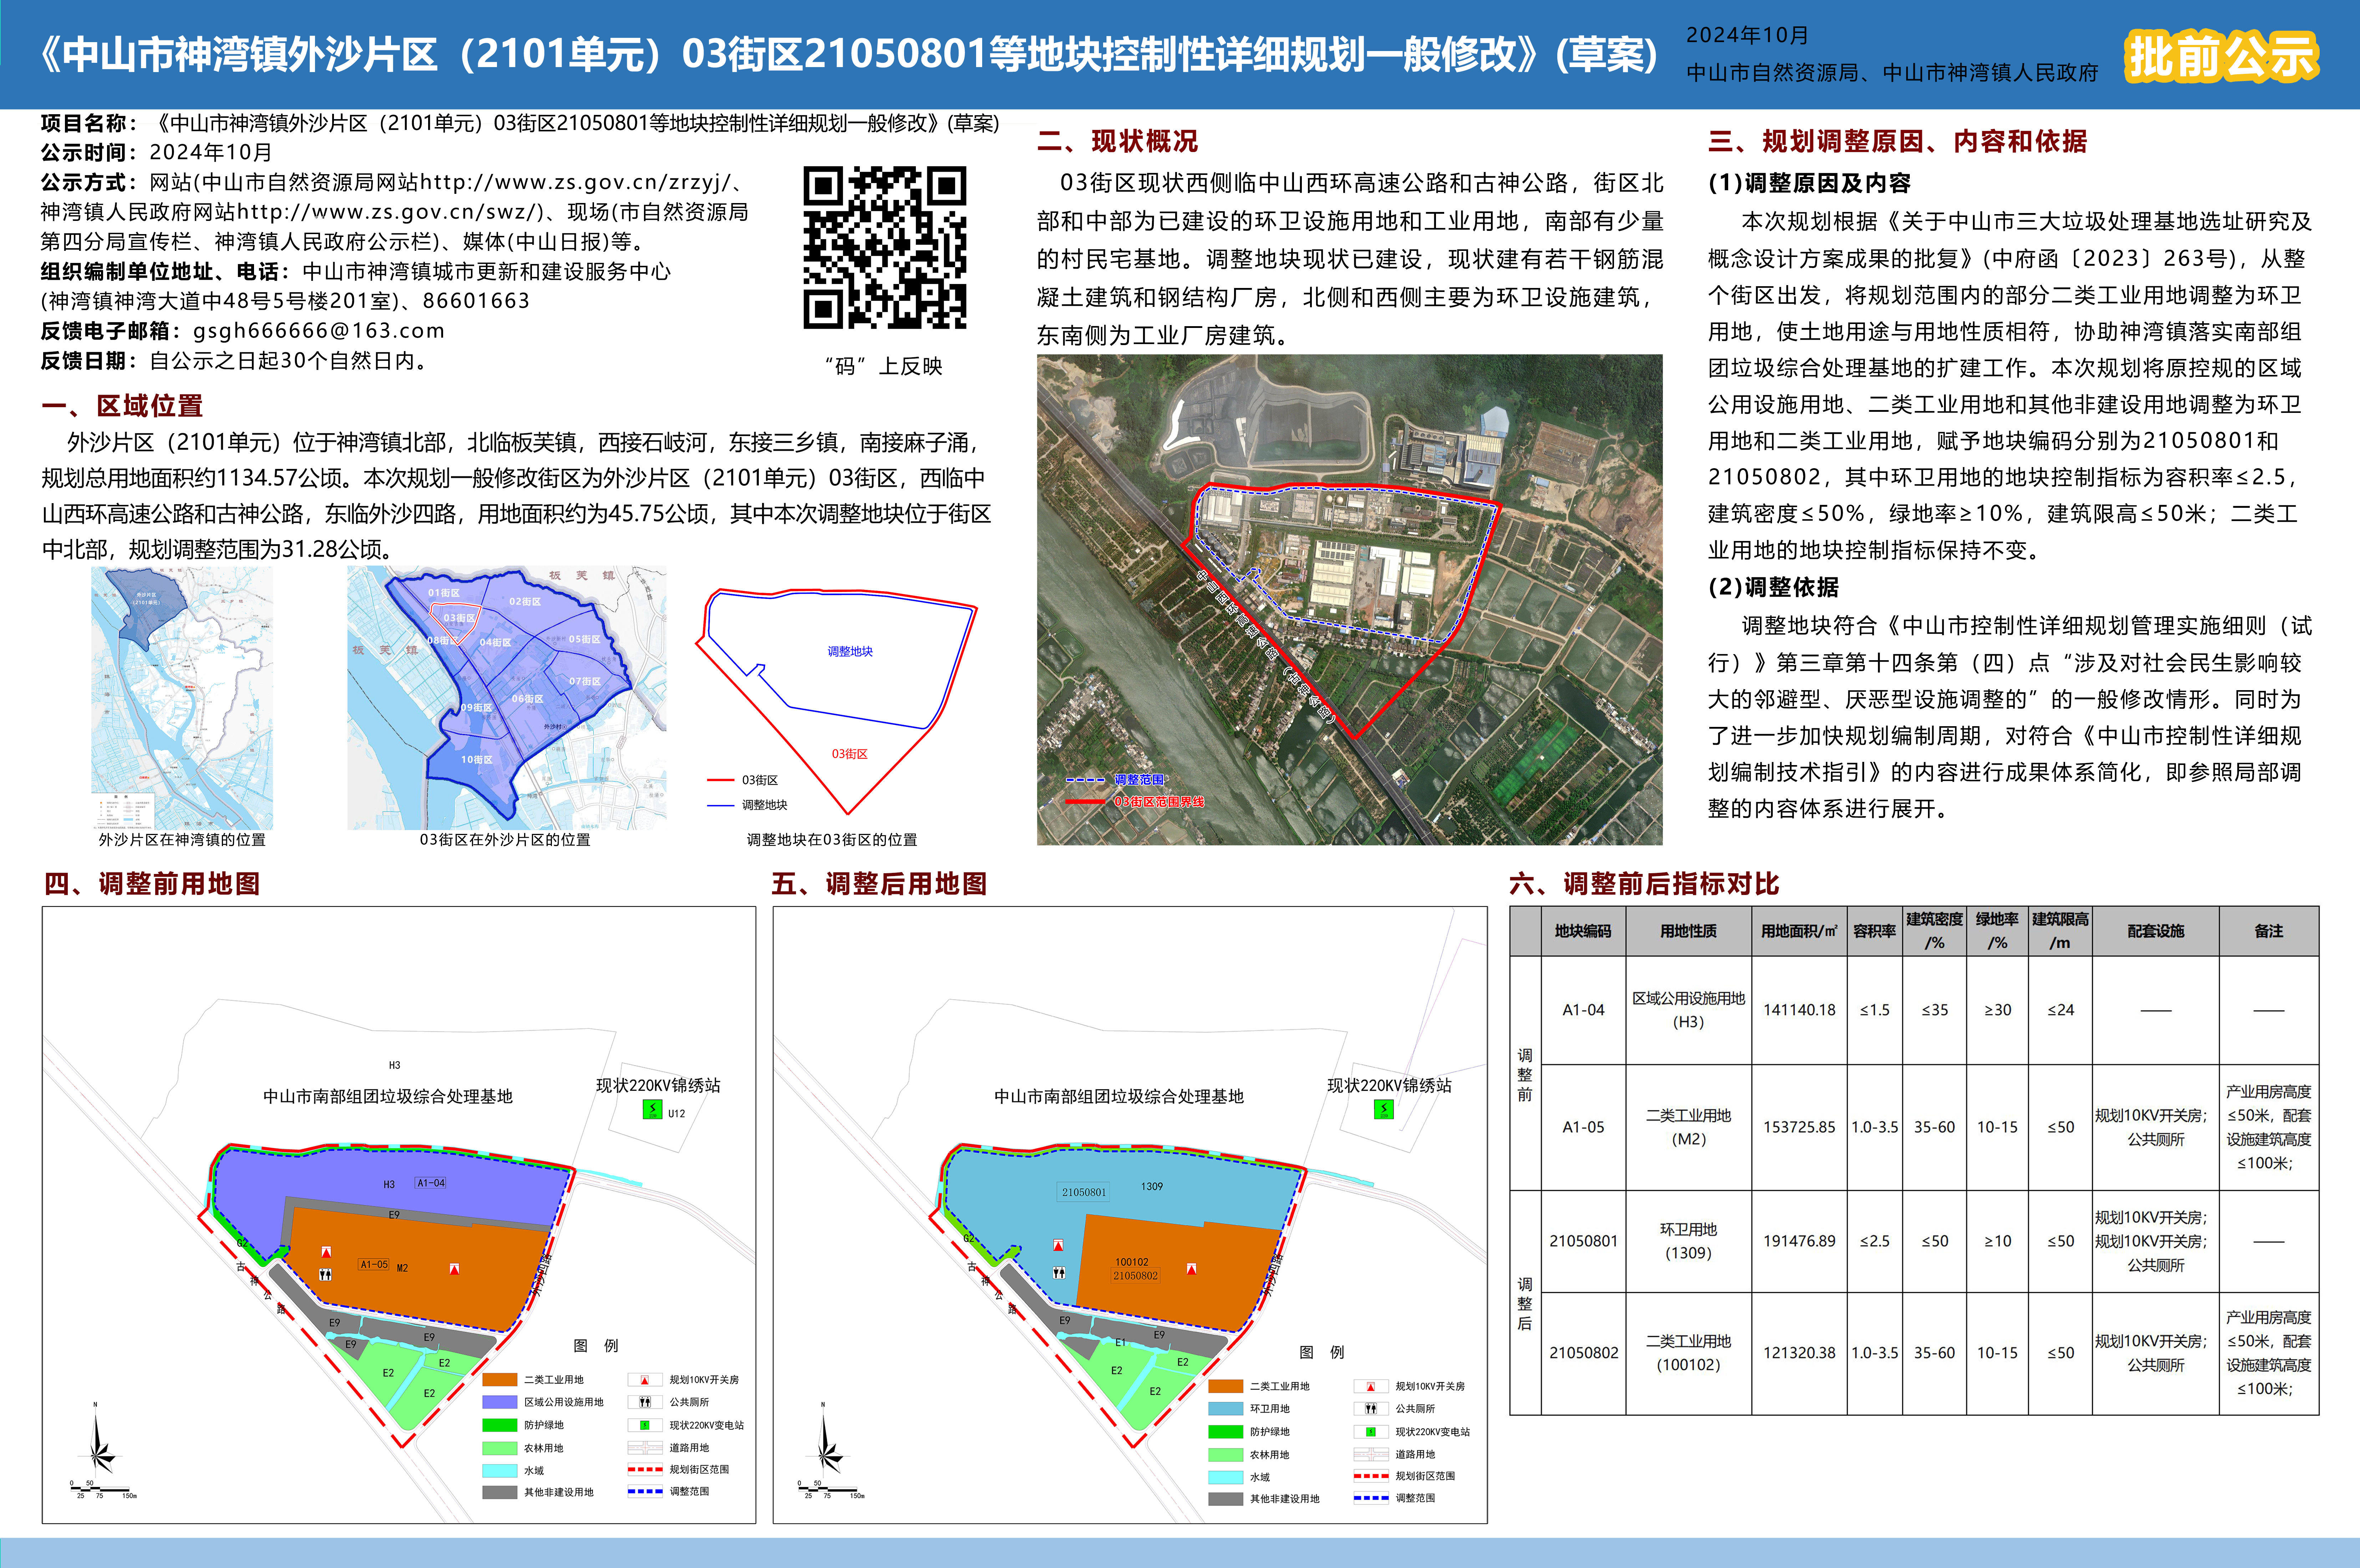Open the http://www.zs.gov.cn/zrzyj/ website link
Image resolution: width=2360 pixels, height=1568 pixels.
click(x=576, y=182)
